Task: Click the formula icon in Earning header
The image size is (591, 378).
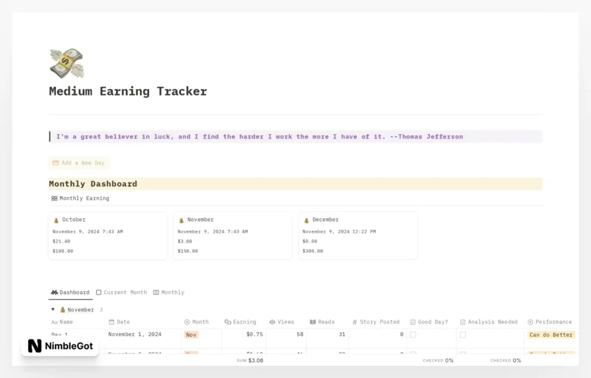Action: pyautogui.click(x=227, y=322)
